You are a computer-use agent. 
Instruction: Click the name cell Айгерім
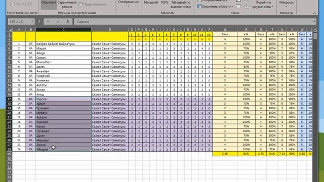click(x=63, y=149)
